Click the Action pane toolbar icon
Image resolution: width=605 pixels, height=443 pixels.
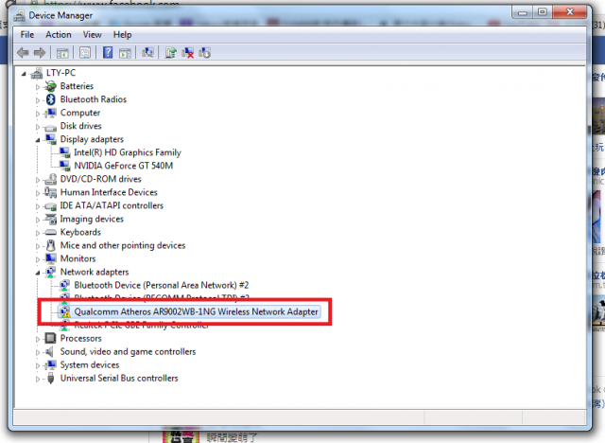(x=125, y=52)
